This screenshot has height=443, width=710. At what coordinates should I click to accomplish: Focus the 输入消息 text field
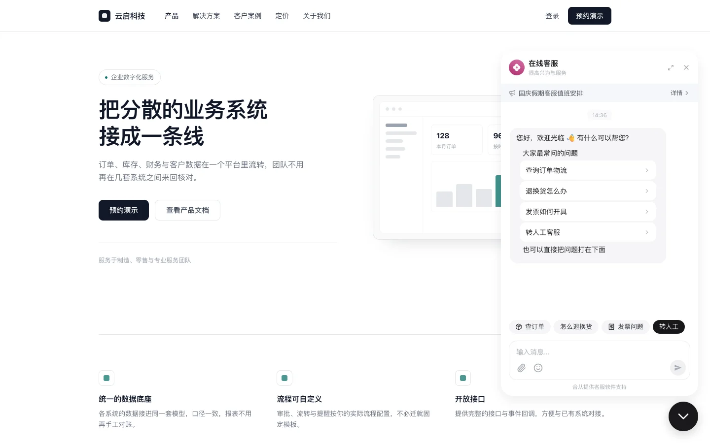[x=599, y=352]
